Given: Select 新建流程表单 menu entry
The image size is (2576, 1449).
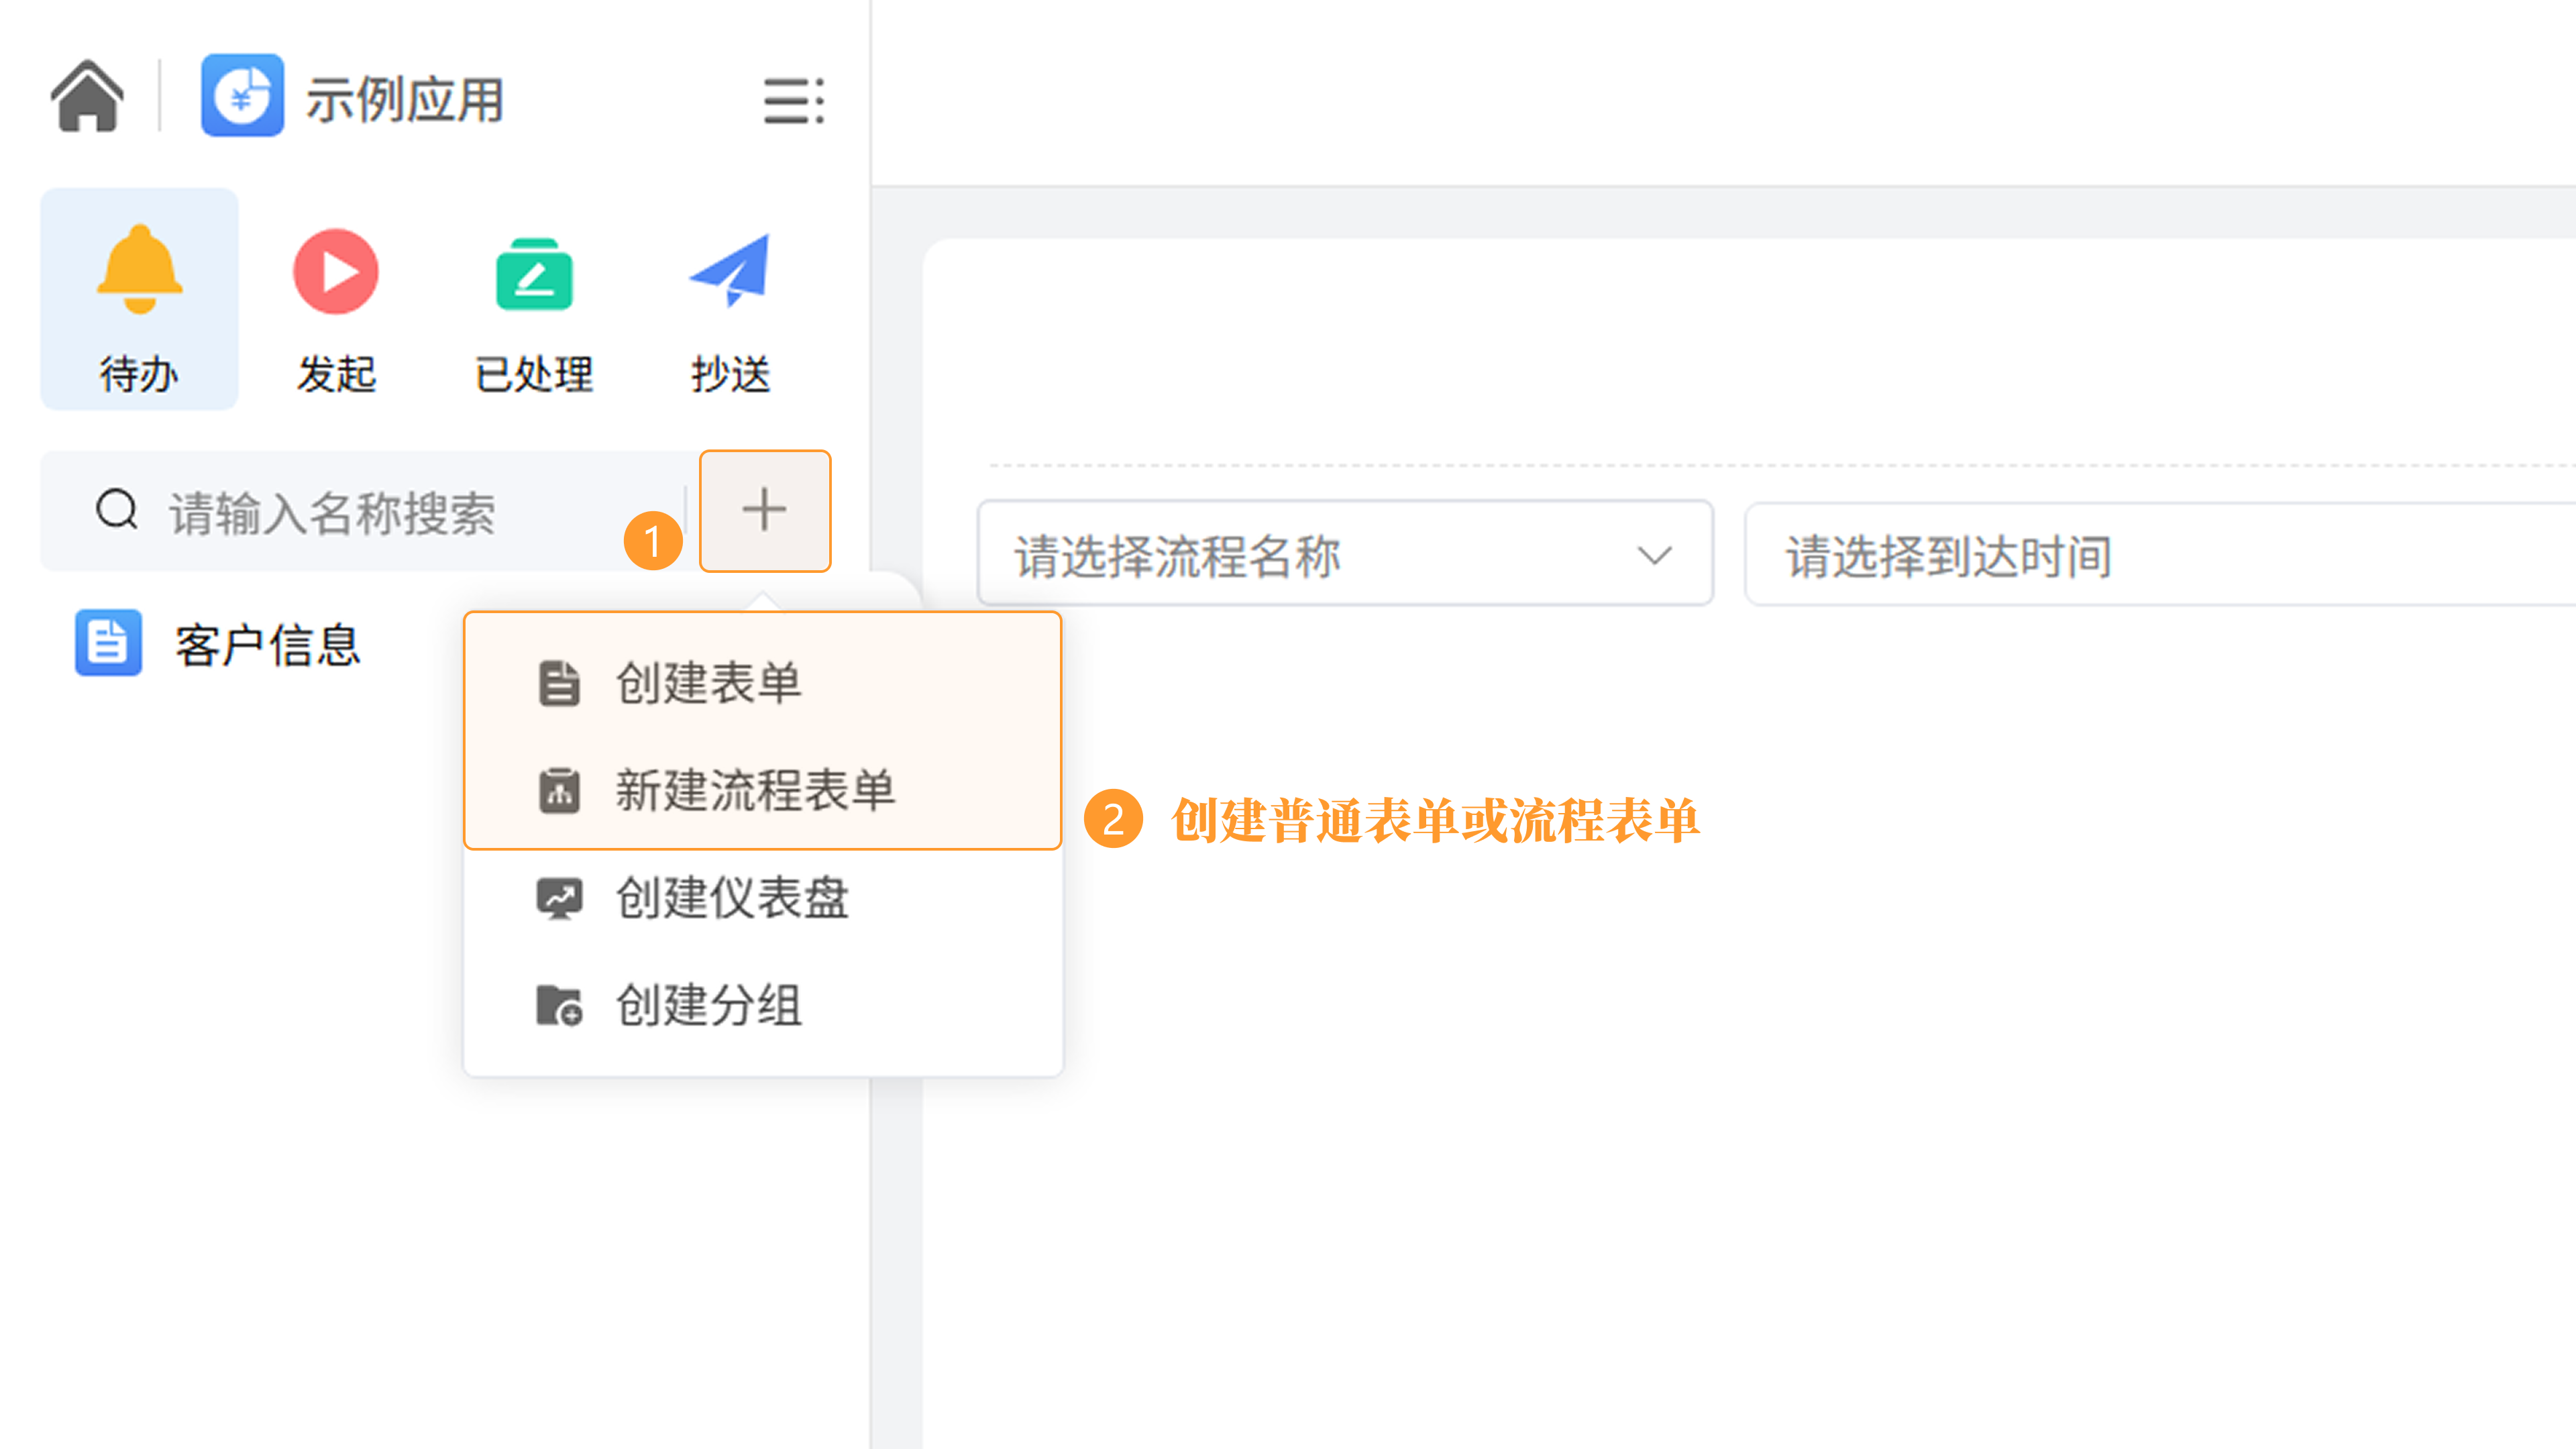Looking at the screenshot, I should pyautogui.click(x=755, y=791).
